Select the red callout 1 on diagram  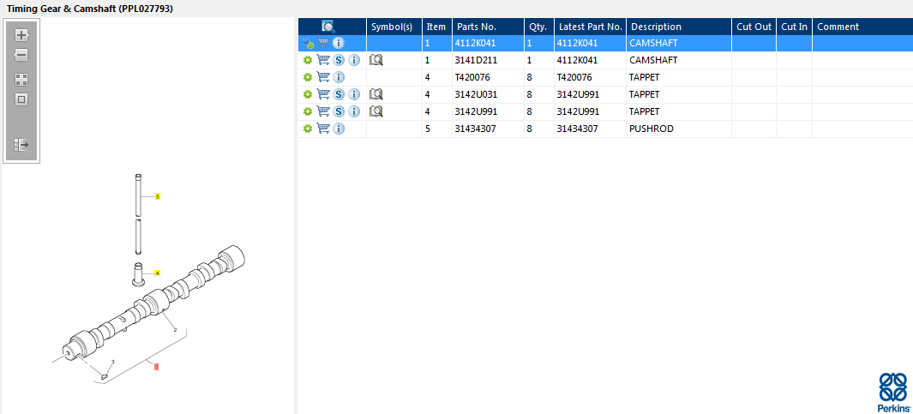coord(156,366)
